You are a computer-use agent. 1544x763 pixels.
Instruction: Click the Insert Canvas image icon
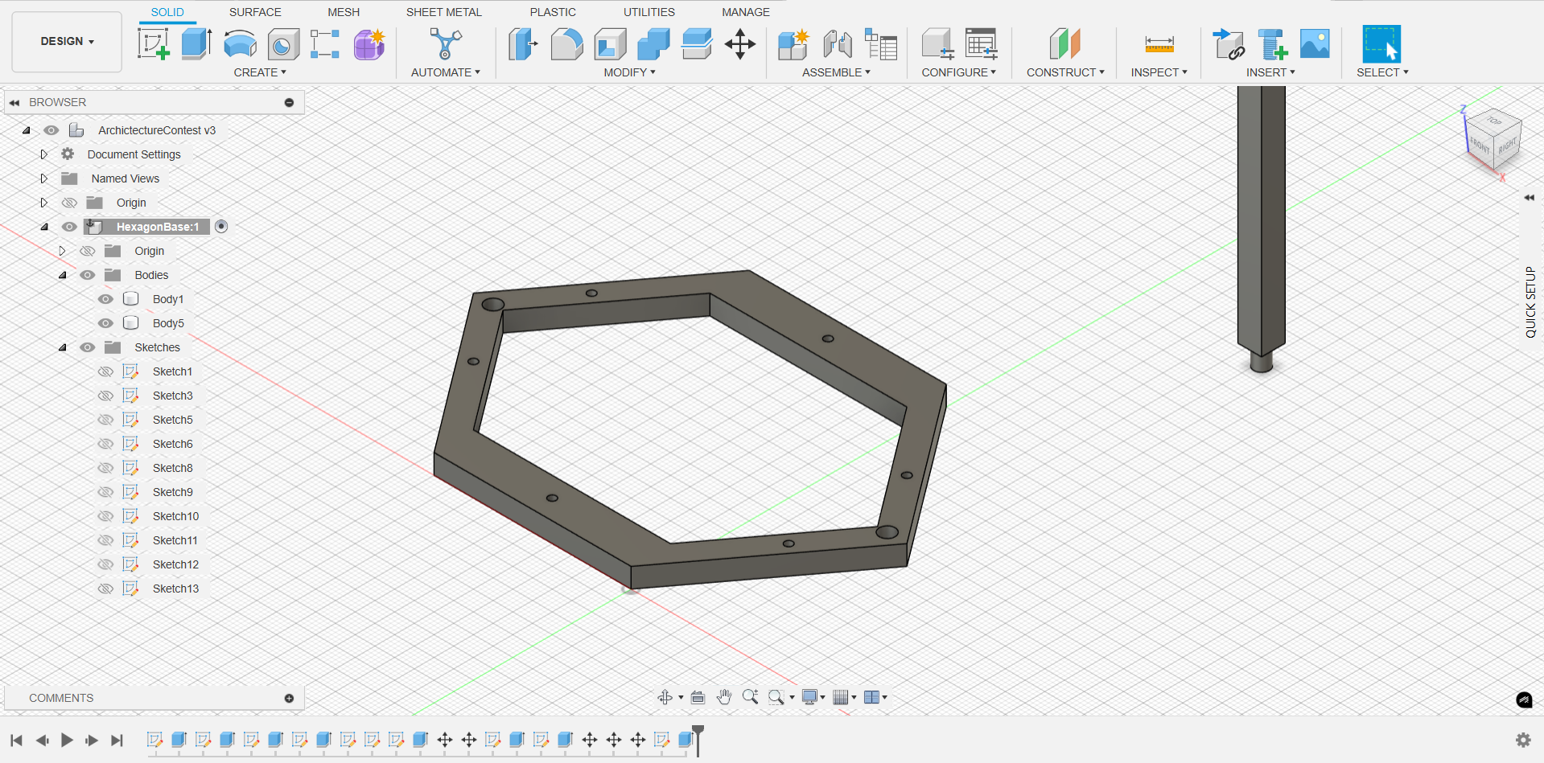[x=1315, y=44]
